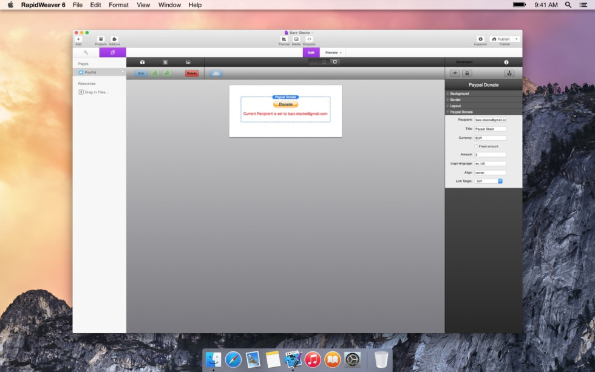Enable the Fixed amount checkbox
The height and width of the screenshot is (372, 595).
476,146
